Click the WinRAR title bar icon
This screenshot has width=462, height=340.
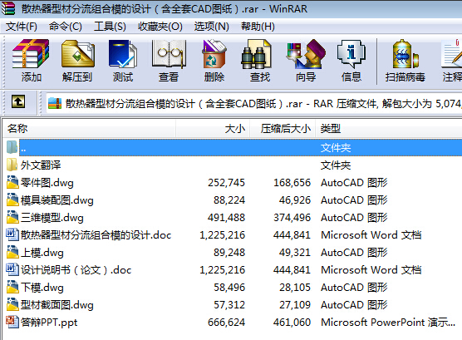pyautogui.click(x=8, y=8)
